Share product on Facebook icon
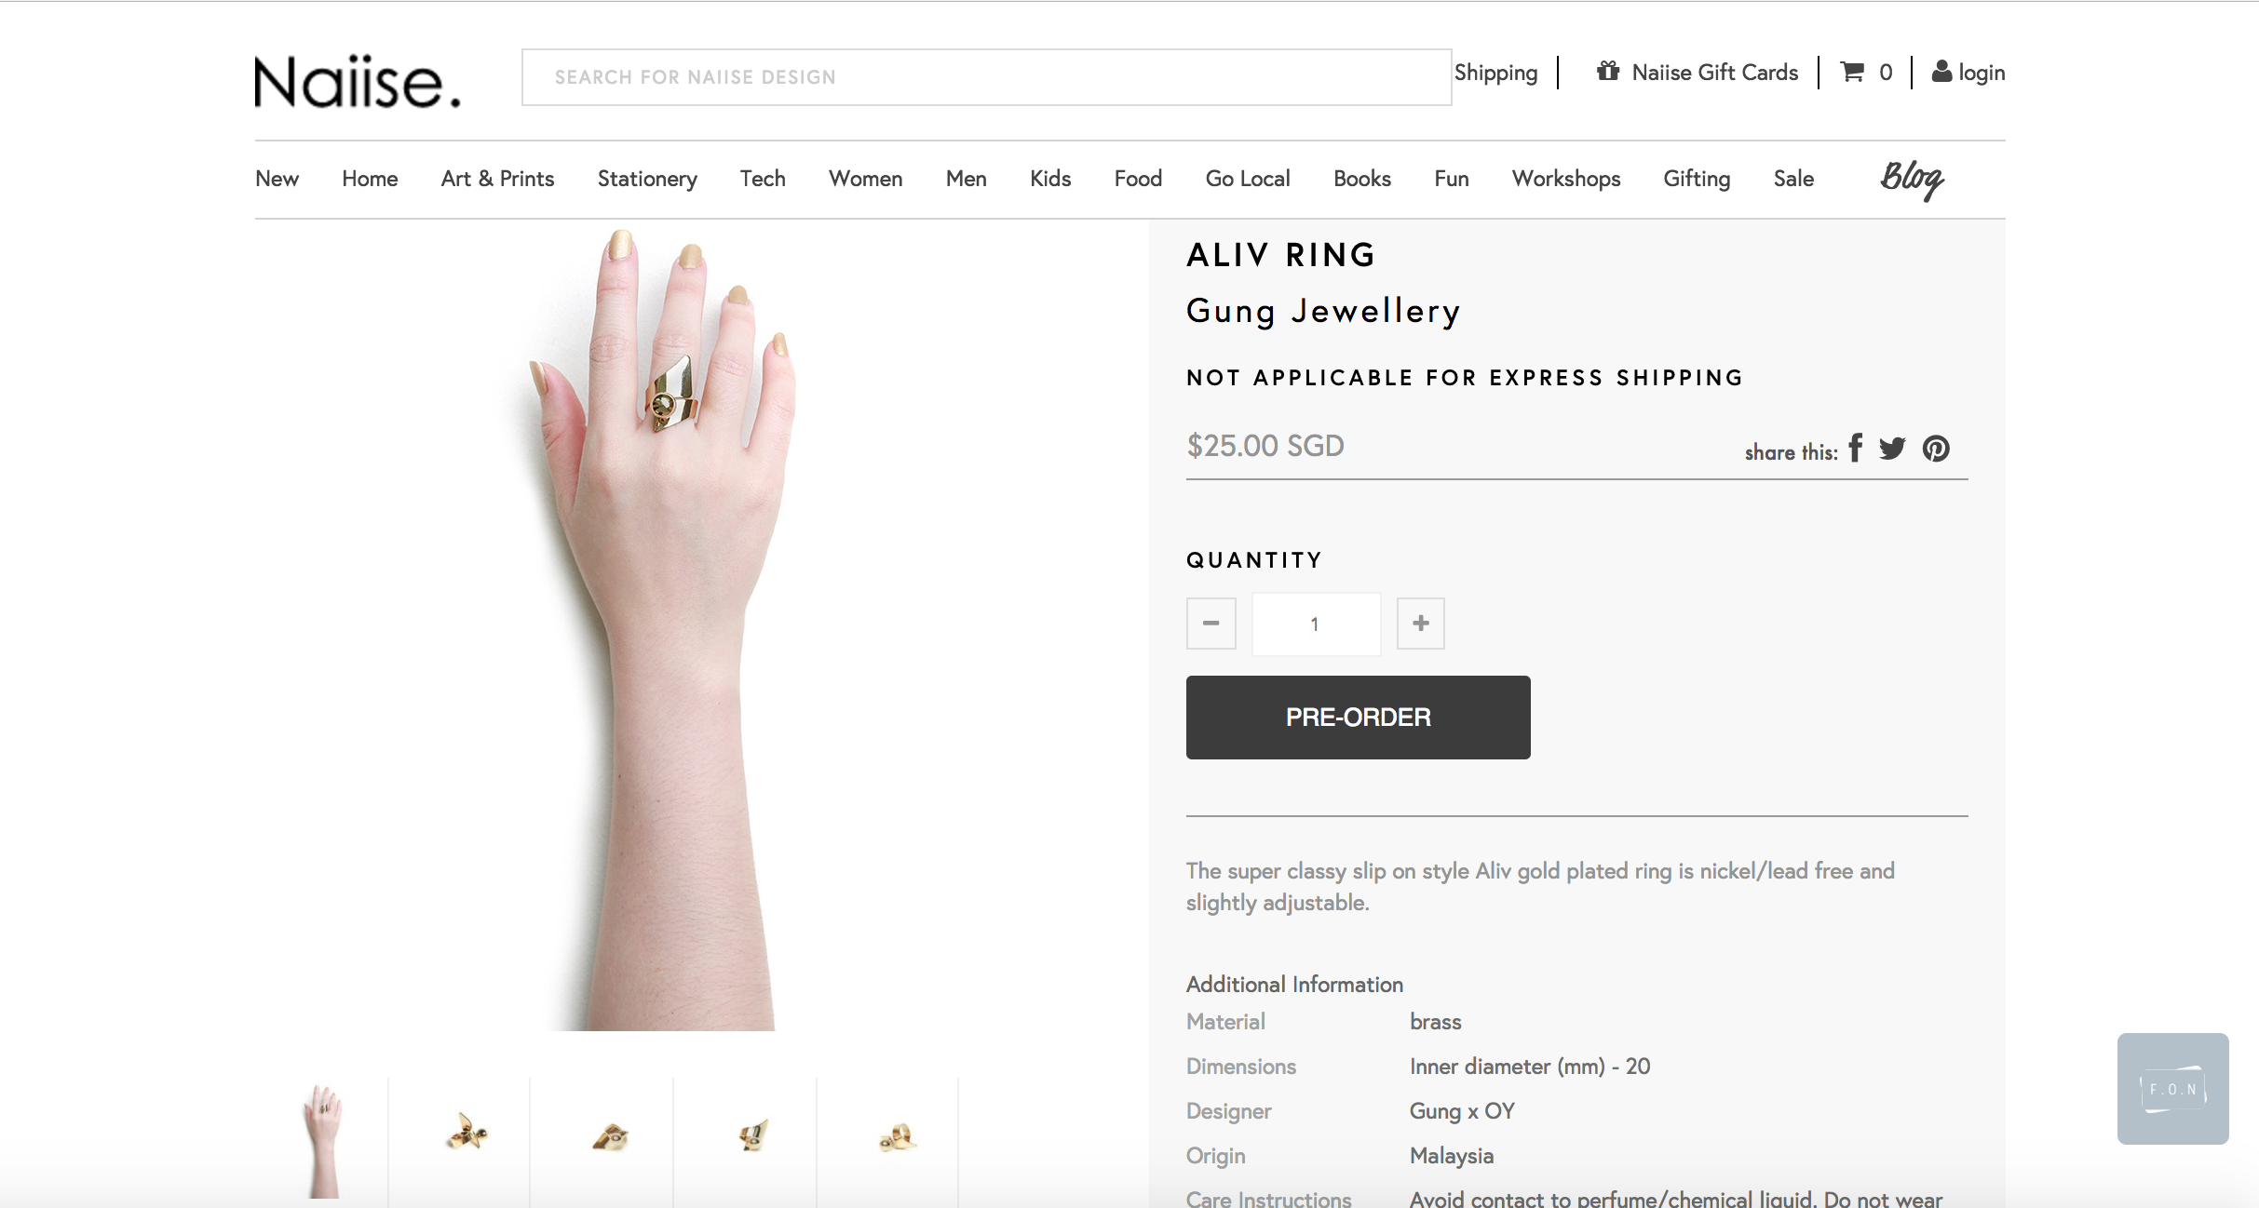 pos(1856,449)
